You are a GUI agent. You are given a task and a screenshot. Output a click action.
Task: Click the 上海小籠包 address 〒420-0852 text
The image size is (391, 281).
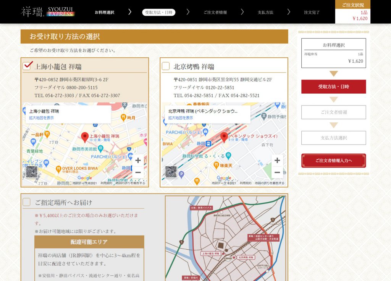coord(71,80)
